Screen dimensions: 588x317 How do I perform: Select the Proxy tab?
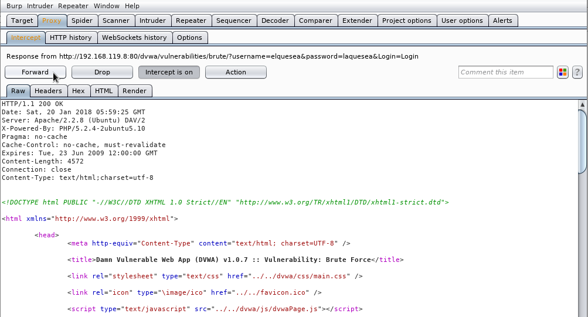pyautogui.click(x=52, y=21)
